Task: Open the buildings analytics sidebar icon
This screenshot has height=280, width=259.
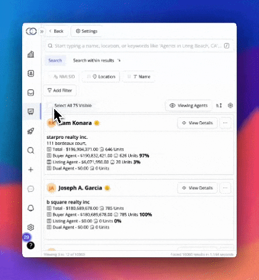Action: pyautogui.click(x=31, y=54)
